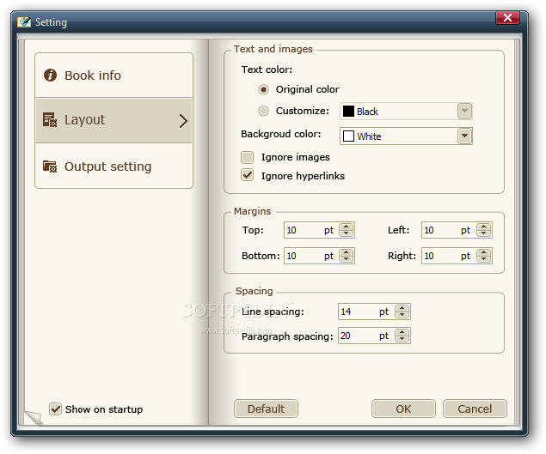The height and width of the screenshot is (454, 546).
Task: Click the Default button
Action: (x=266, y=409)
